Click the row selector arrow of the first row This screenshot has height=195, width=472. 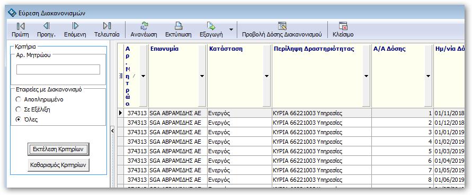121,113
